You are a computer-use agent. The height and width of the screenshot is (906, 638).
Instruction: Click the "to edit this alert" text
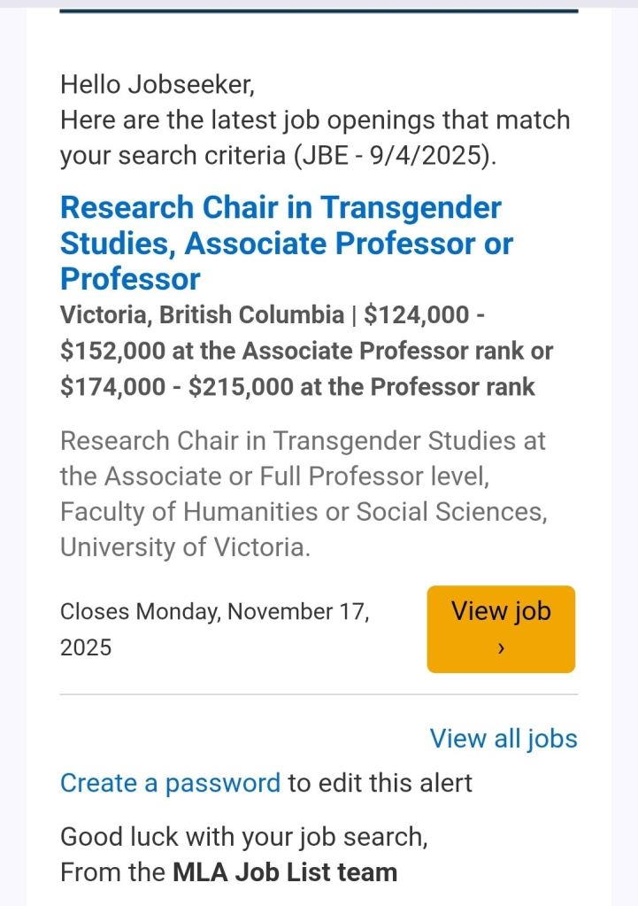point(380,783)
